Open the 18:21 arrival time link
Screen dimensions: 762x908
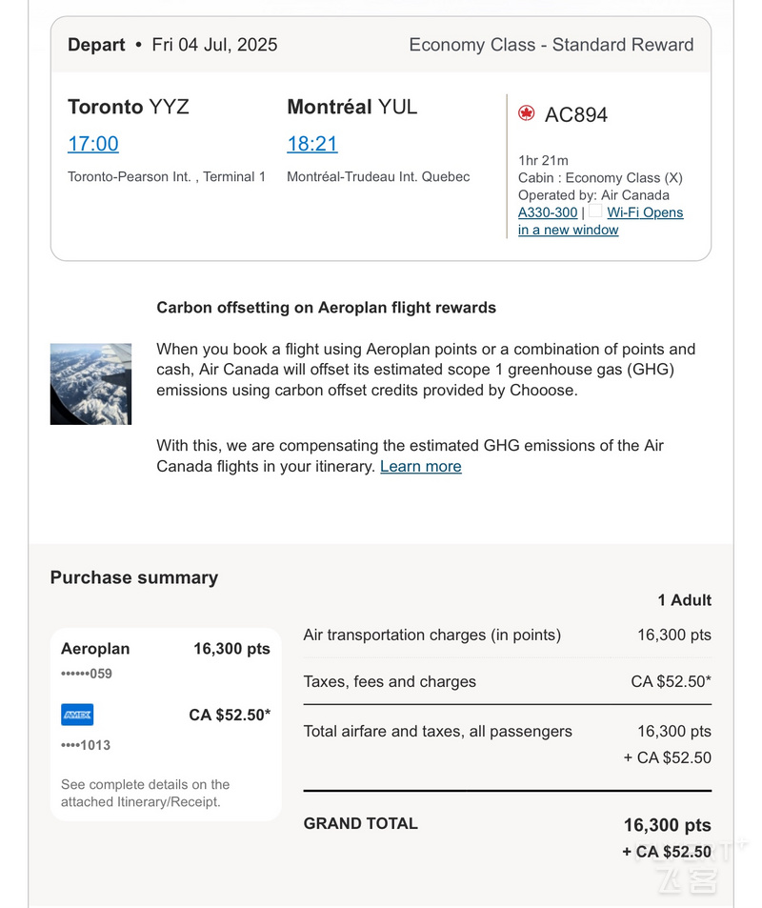[x=312, y=144]
